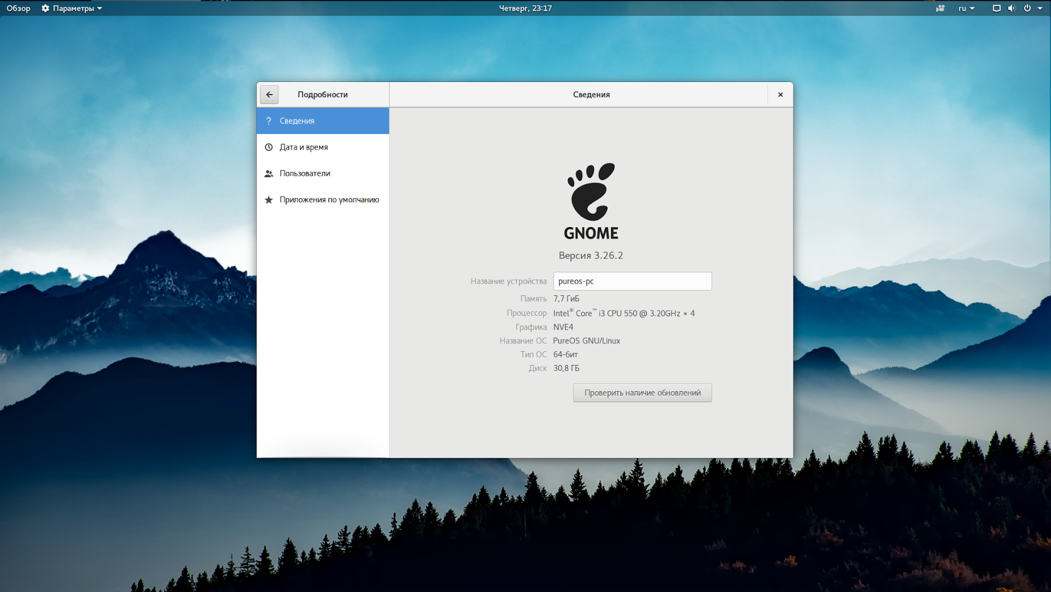
Task: Click the processor value Intel Core i3 CPU 550
Action: (x=624, y=313)
